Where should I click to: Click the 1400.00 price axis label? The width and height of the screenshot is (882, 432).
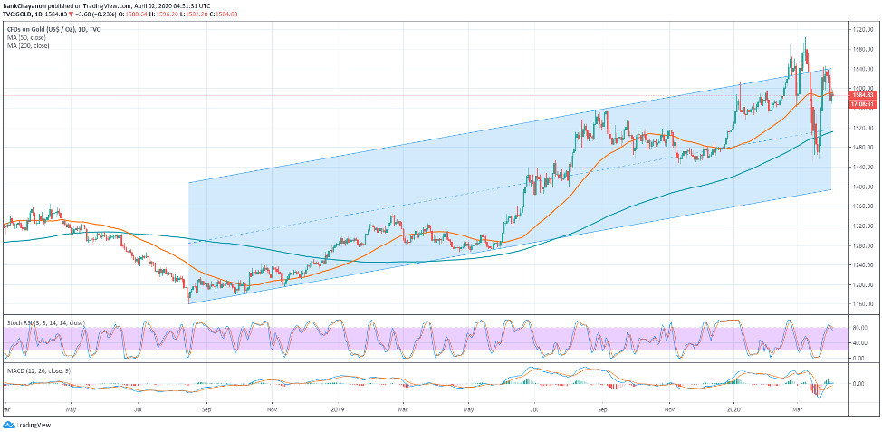pos(861,187)
